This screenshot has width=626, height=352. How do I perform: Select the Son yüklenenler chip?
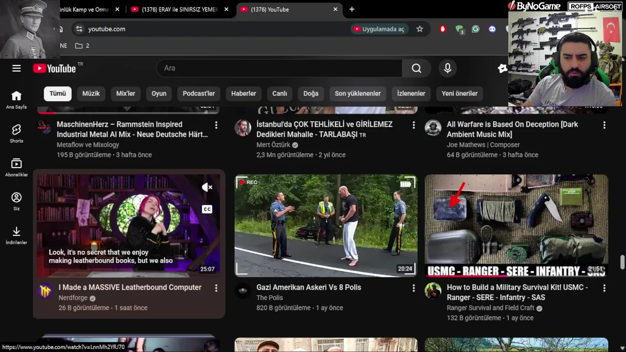pos(358,93)
